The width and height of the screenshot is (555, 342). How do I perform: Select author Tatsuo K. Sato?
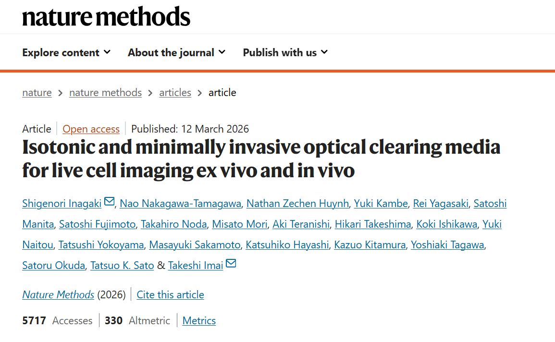coord(122,265)
